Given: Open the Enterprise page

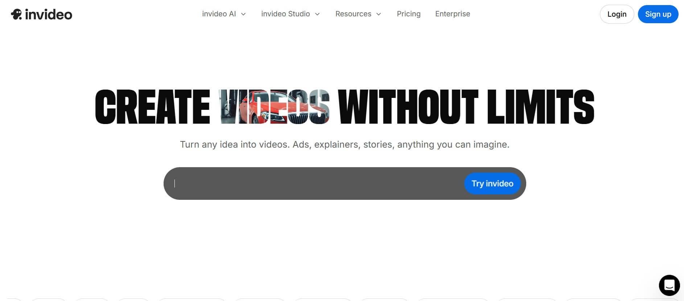Looking at the screenshot, I should click(x=453, y=14).
